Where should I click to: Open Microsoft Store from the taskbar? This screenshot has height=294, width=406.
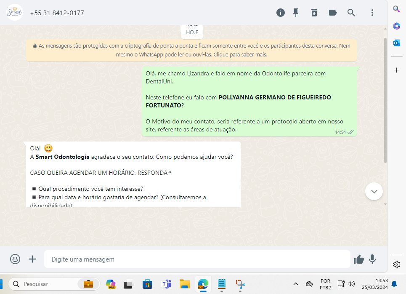click(147, 284)
